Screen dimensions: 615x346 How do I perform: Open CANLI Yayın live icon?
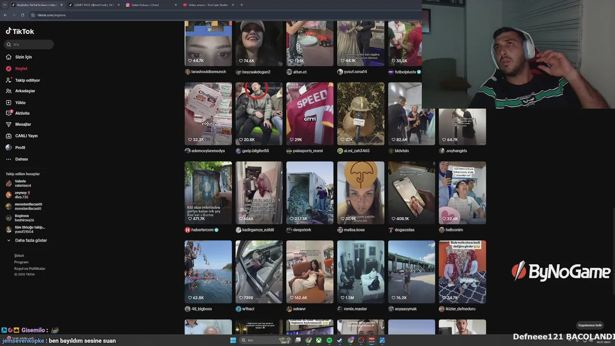coord(9,136)
